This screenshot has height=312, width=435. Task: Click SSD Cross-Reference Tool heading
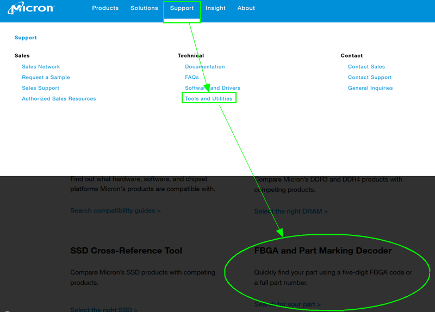(126, 251)
